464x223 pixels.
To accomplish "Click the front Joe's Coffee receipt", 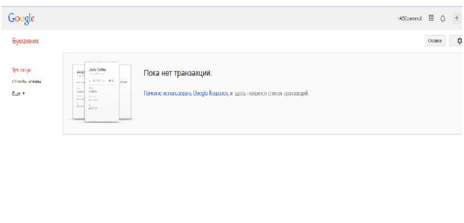I will coord(102,91).
